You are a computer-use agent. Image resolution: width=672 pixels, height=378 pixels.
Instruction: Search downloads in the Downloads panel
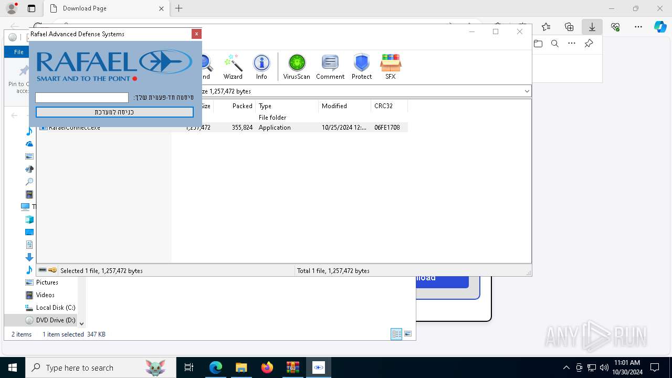click(555, 44)
